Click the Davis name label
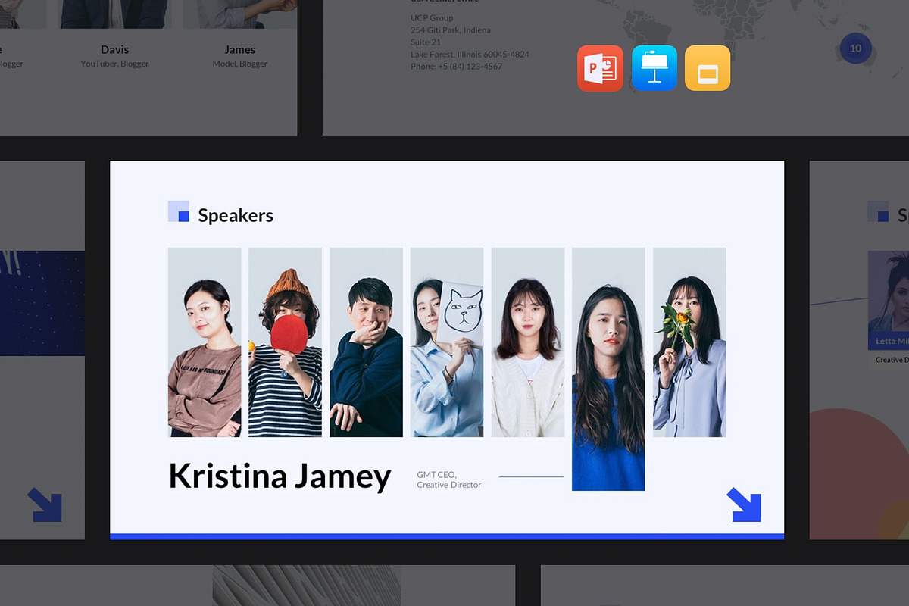This screenshot has width=909, height=606. (114, 49)
